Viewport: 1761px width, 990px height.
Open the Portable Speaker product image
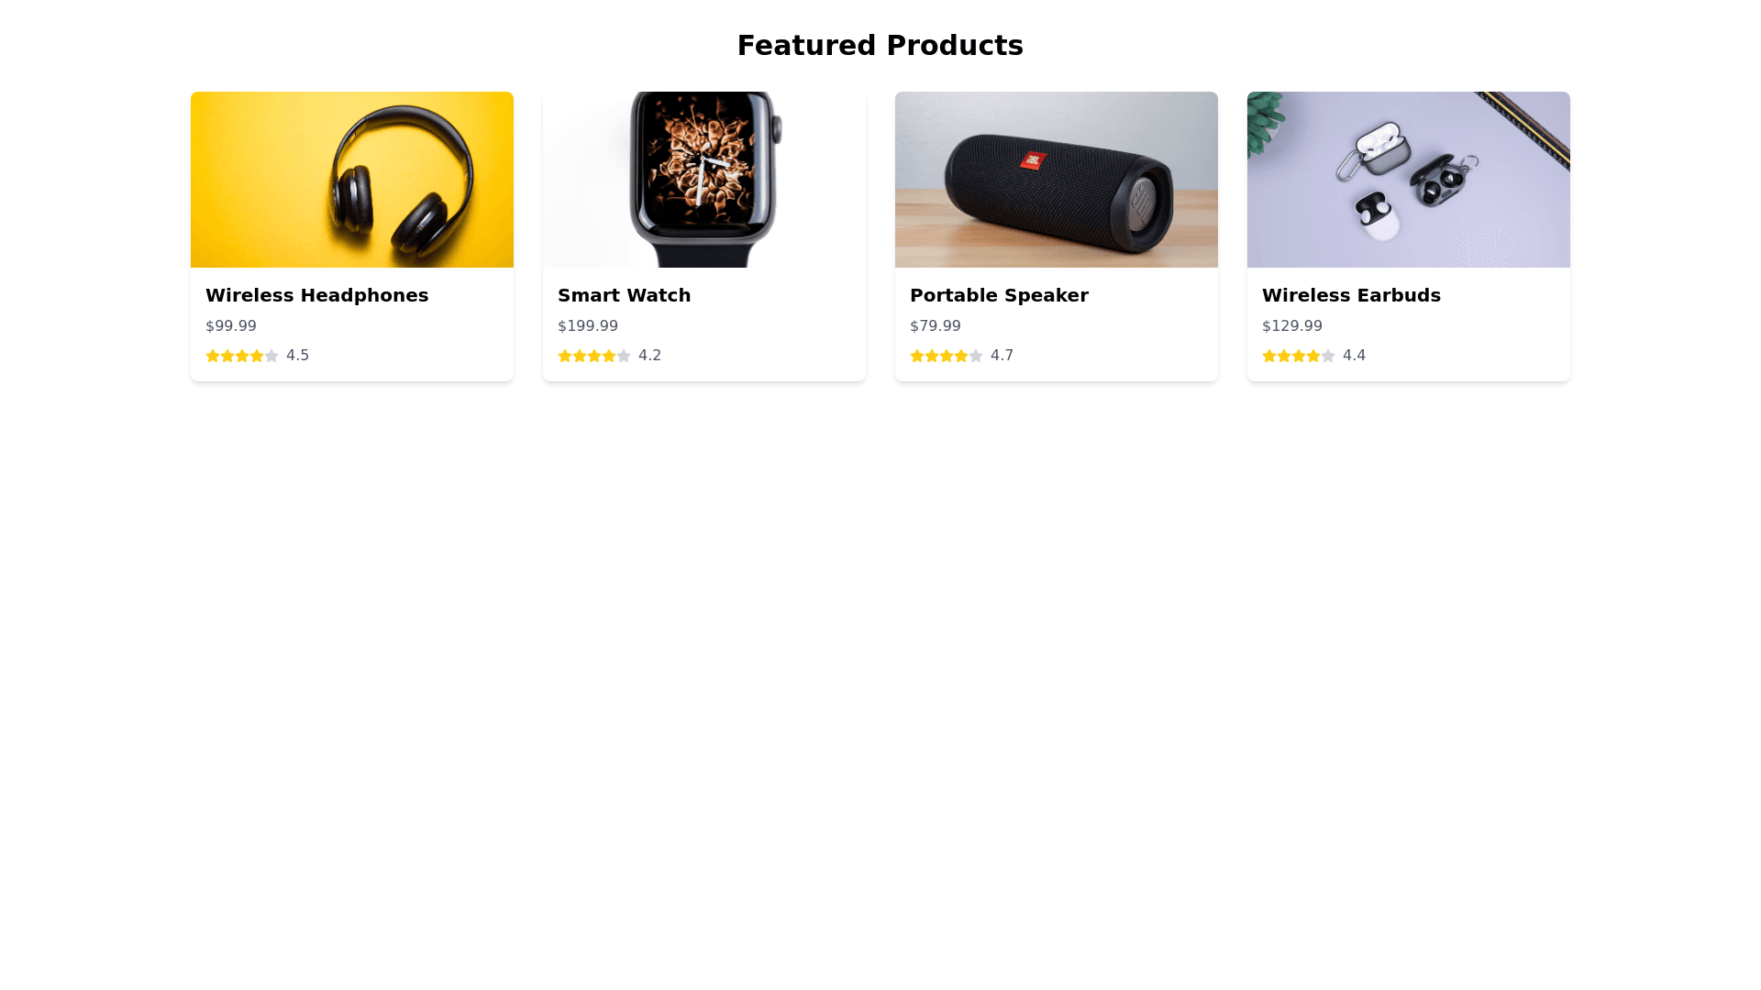[x=1057, y=180]
